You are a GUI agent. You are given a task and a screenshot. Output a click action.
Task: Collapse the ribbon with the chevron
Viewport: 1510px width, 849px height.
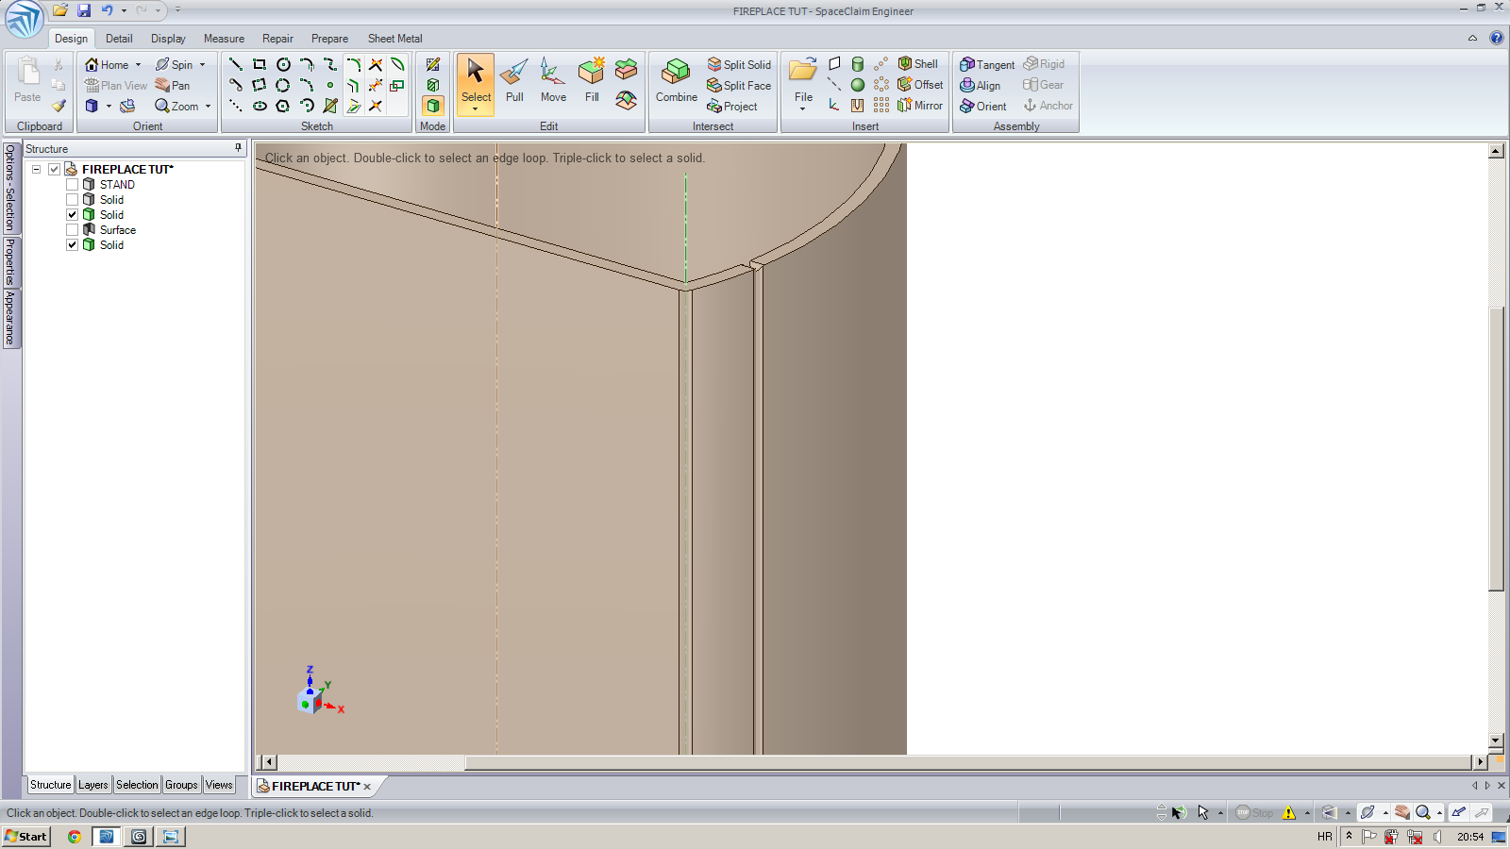1472,38
